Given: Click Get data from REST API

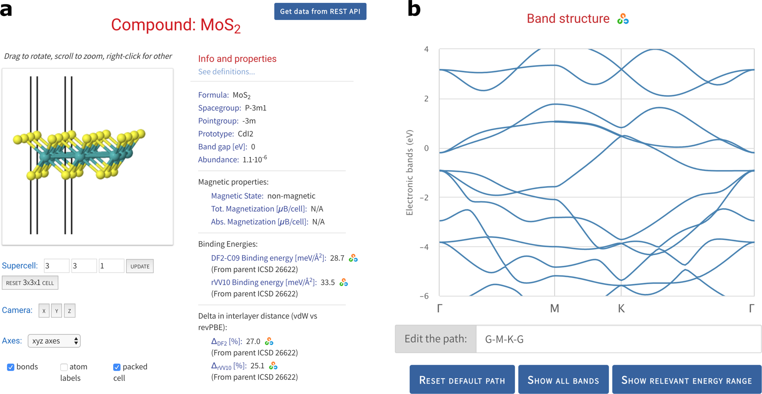Looking at the screenshot, I should click(x=320, y=12).
